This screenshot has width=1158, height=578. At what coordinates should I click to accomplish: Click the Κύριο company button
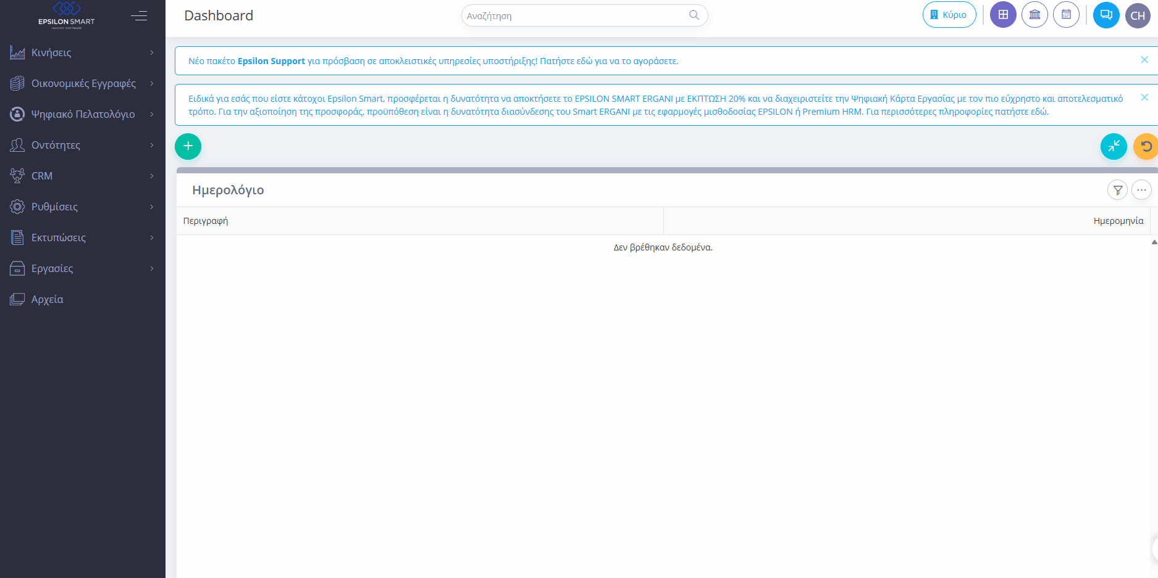(x=949, y=15)
